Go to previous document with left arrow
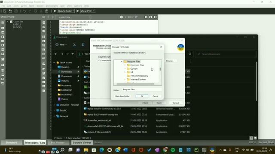Screen dimensions: 275x154 click(x=49, y=17)
